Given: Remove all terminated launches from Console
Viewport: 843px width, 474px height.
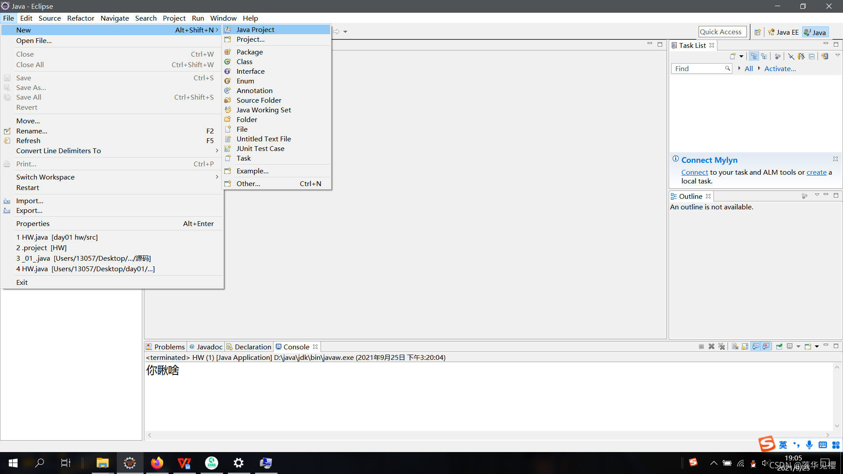Looking at the screenshot, I should pos(722,346).
